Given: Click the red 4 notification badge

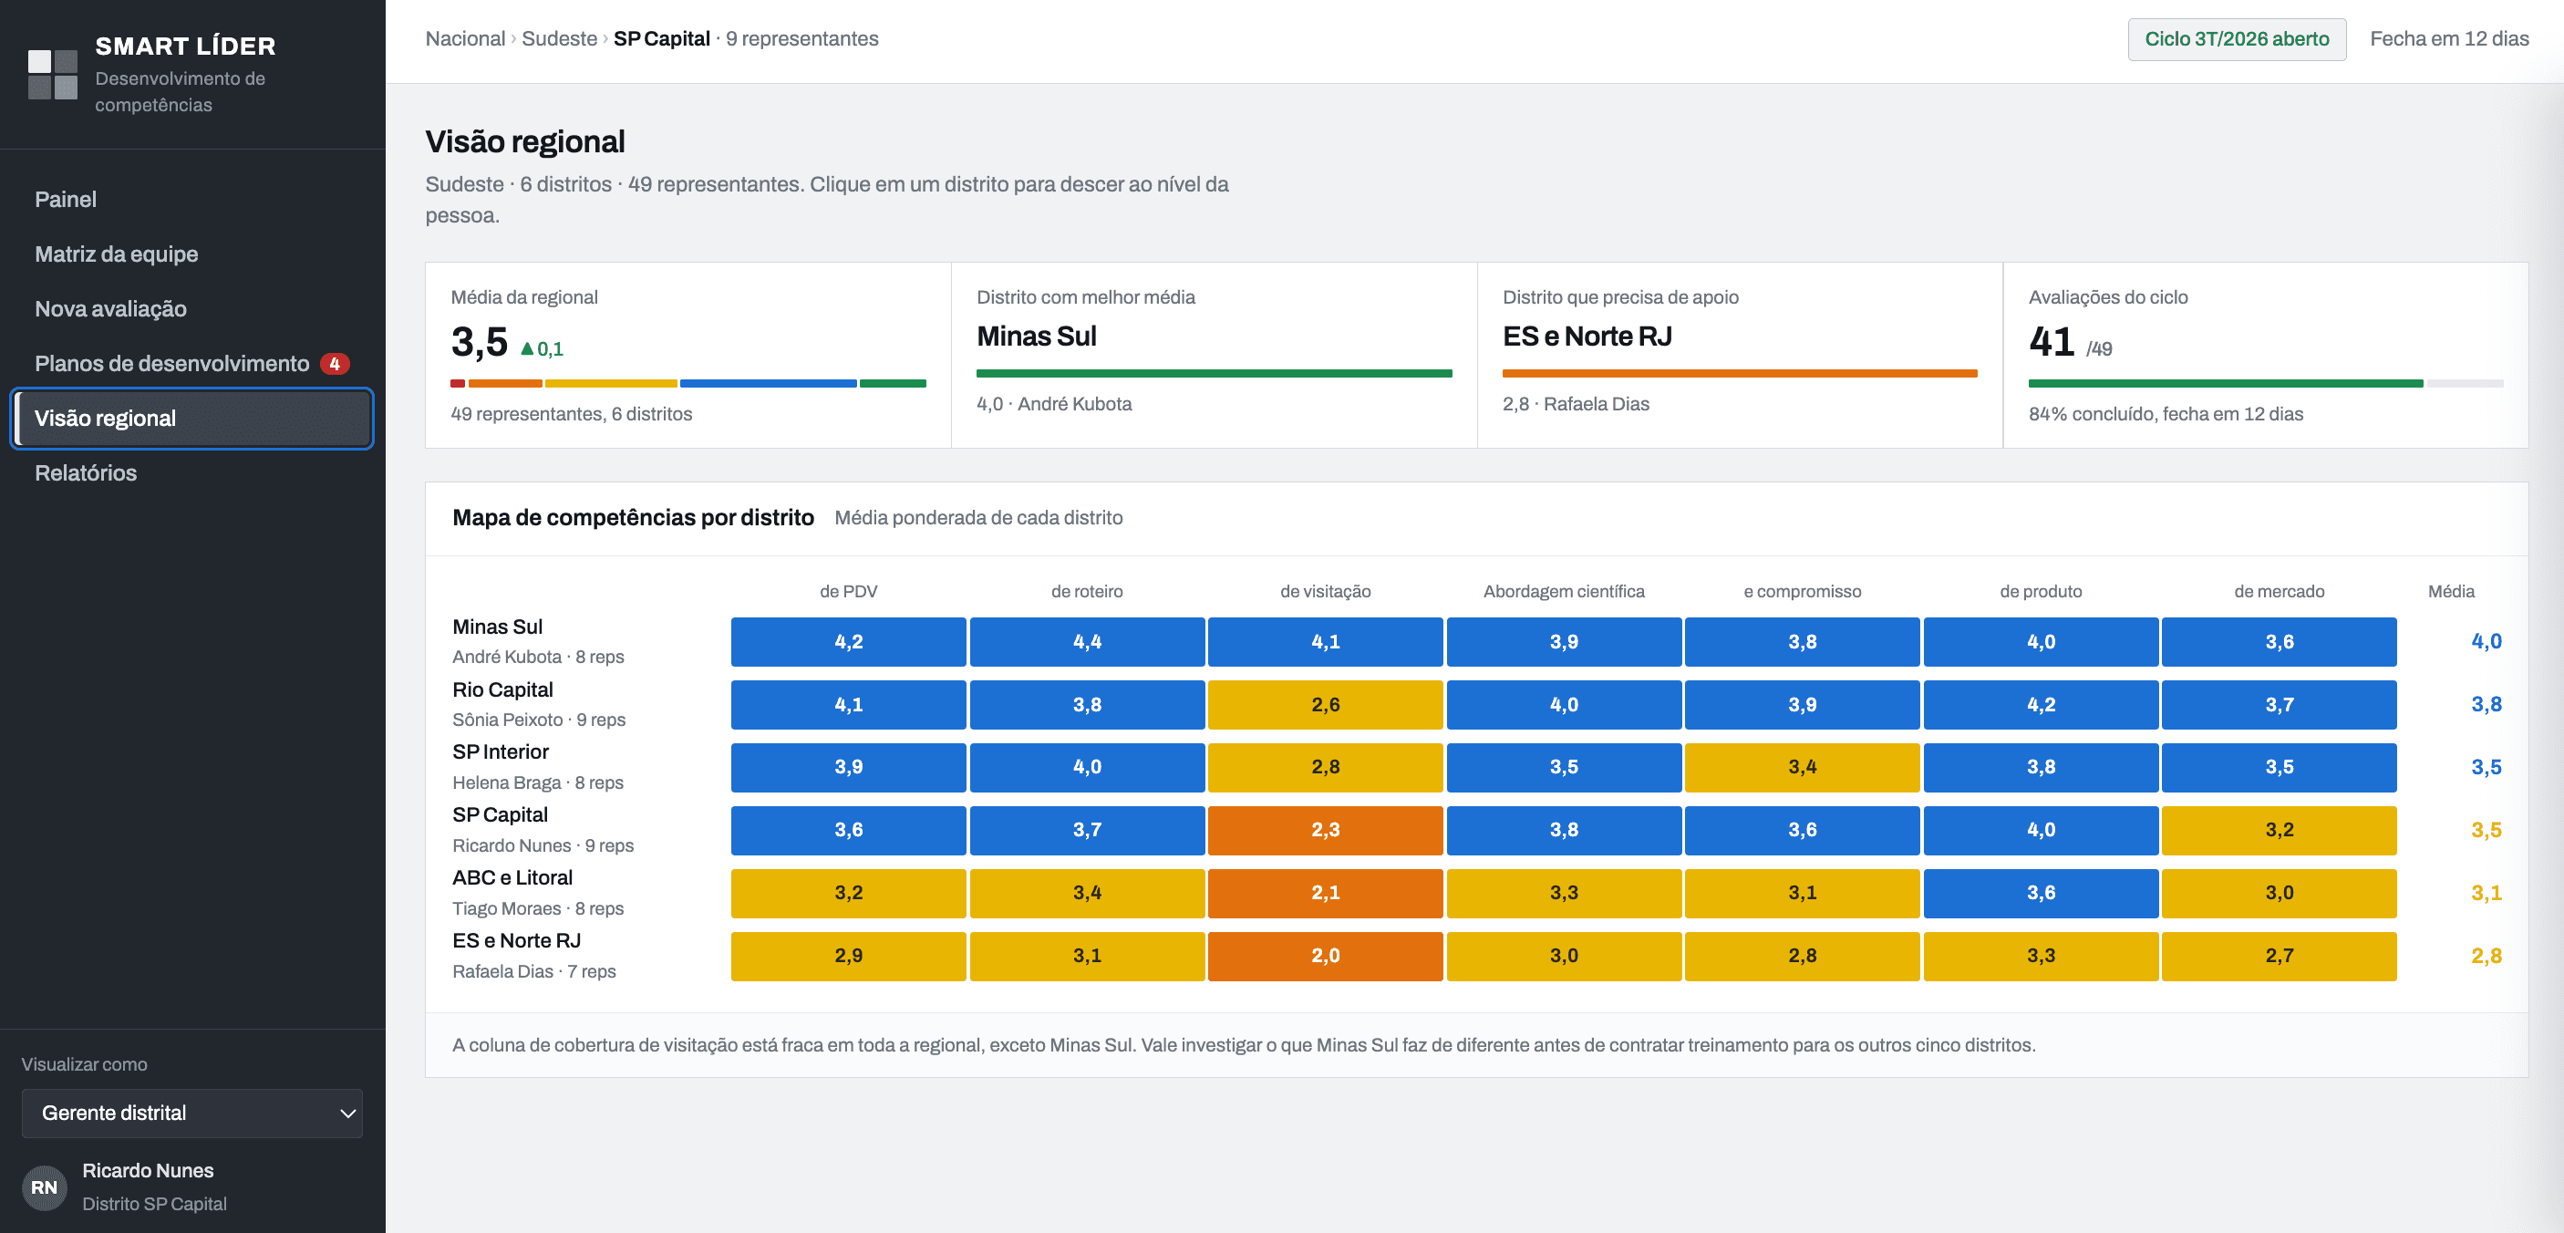Looking at the screenshot, I should click(x=335, y=363).
